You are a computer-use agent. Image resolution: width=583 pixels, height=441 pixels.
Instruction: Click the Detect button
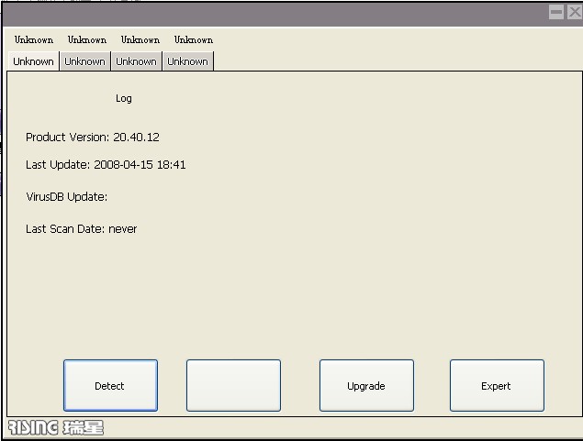[110, 385]
